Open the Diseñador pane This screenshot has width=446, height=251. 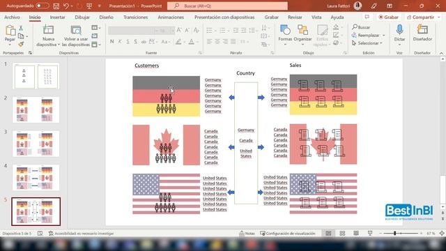(x=422, y=33)
